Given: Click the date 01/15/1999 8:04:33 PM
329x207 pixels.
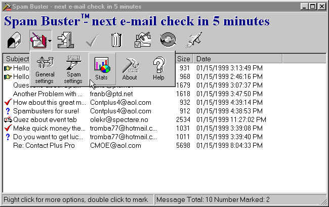Looking at the screenshot, I should tap(229, 145).
